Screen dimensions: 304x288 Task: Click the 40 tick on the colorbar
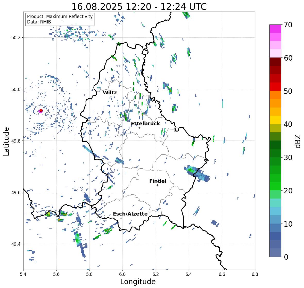tap(288, 124)
